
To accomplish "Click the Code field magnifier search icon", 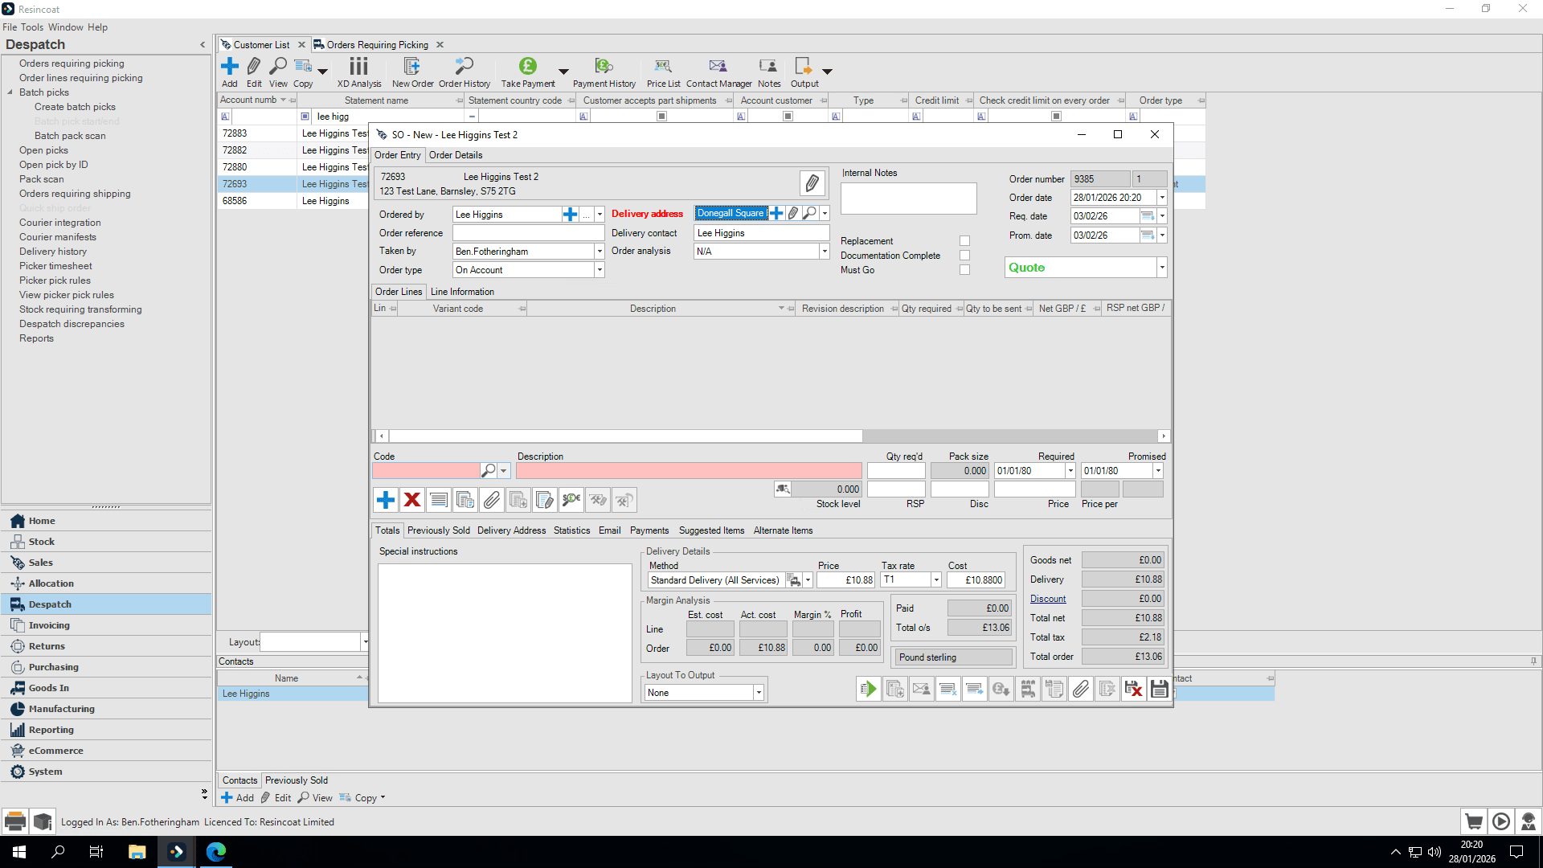I will (488, 471).
